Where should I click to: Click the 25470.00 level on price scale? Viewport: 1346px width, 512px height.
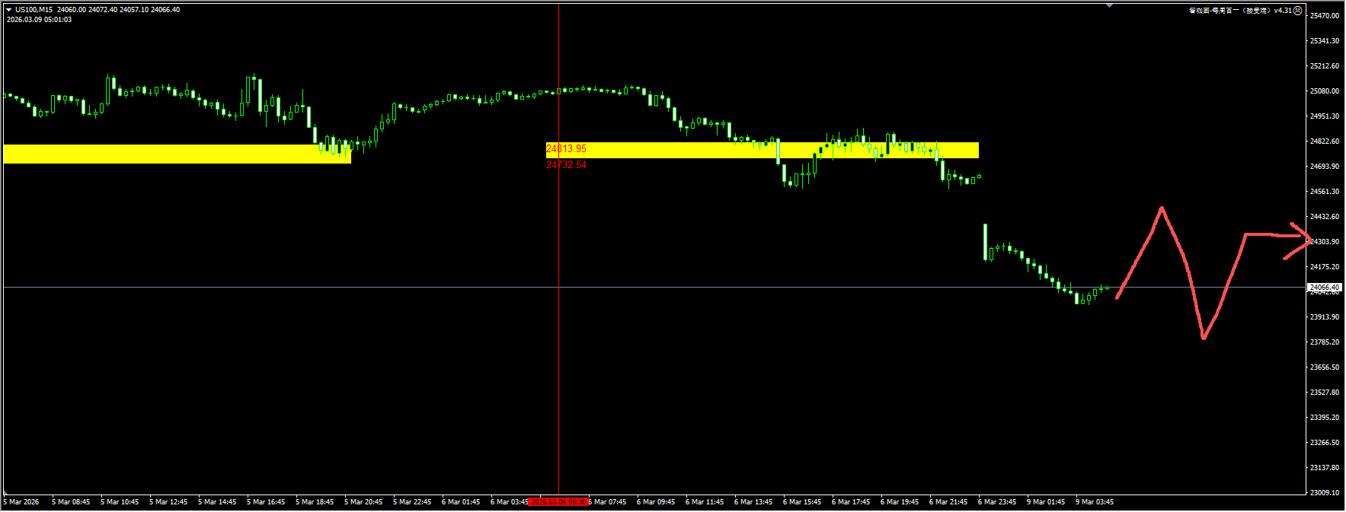(x=1324, y=16)
